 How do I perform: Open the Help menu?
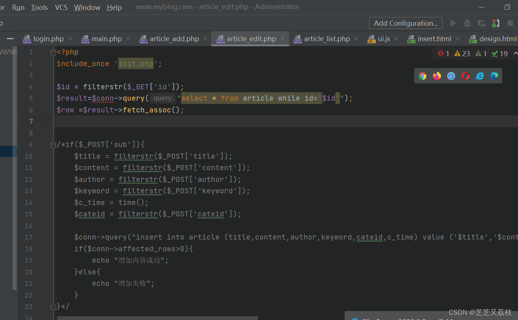pos(114,7)
